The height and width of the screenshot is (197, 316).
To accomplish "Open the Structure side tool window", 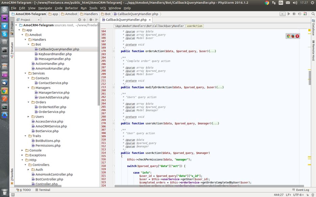I will pos(12,50).
